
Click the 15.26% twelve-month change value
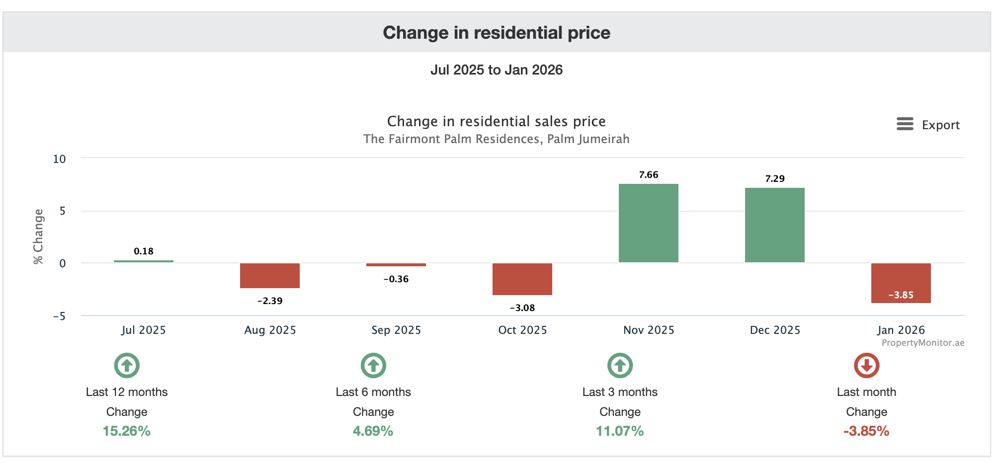(x=127, y=431)
